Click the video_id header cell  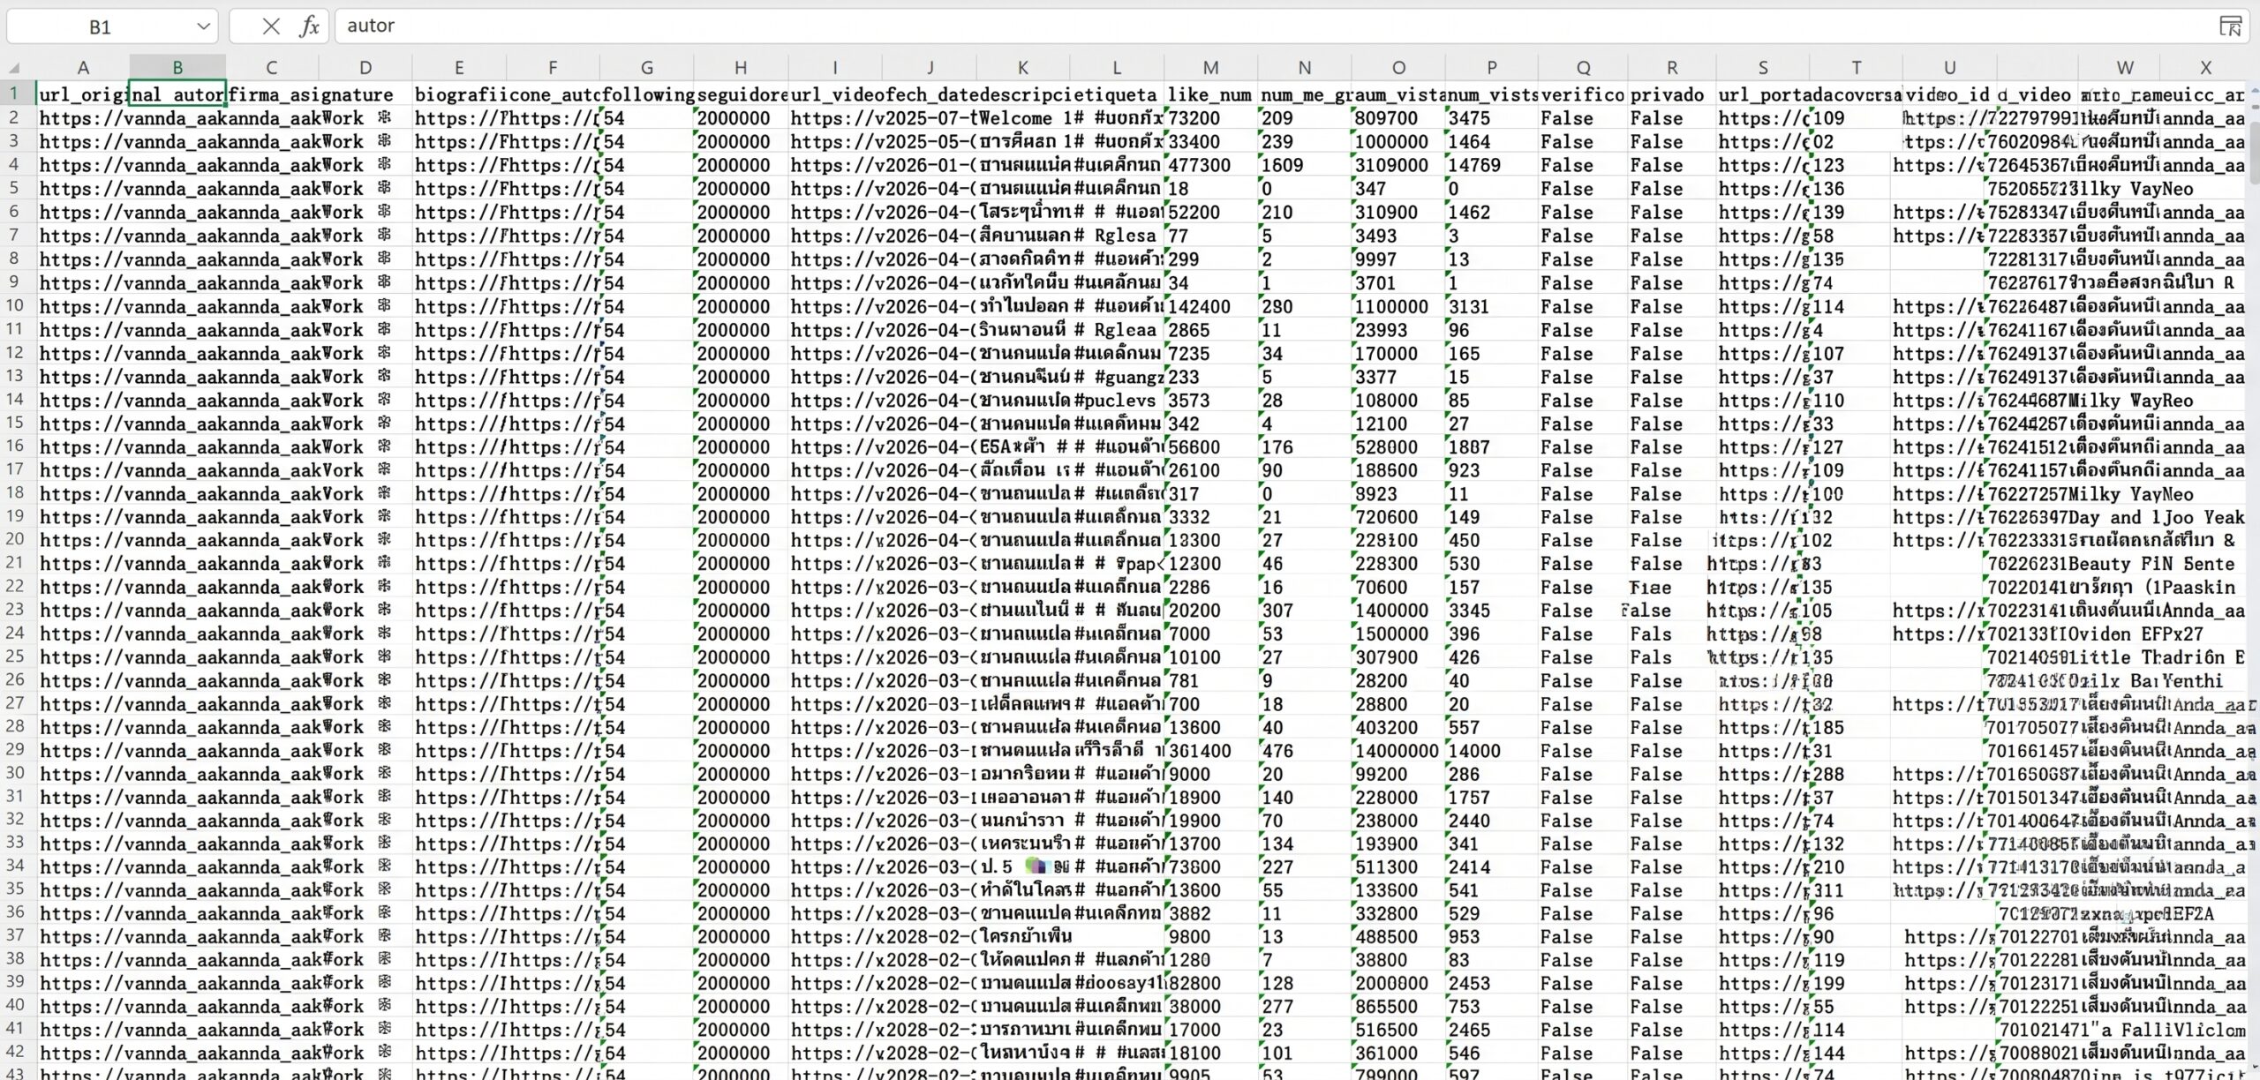[x=1949, y=94]
